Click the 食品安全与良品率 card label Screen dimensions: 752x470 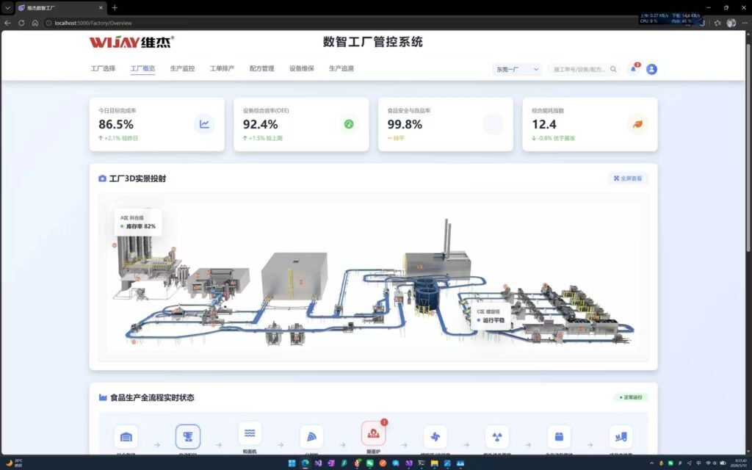(408, 110)
